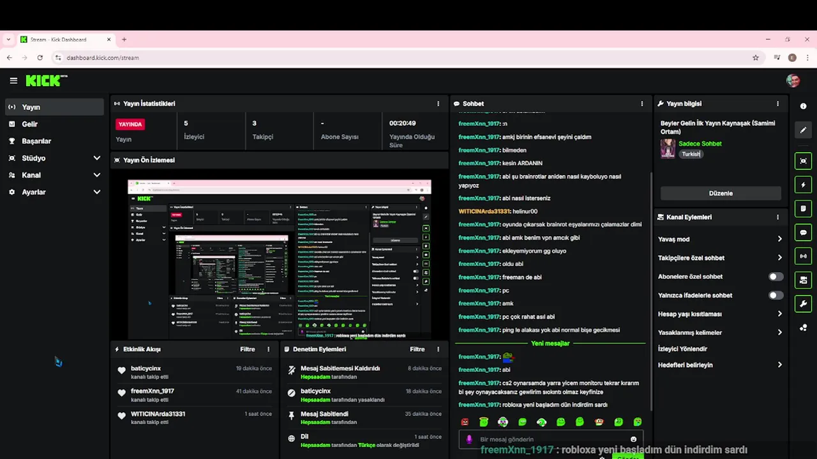The width and height of the screenshot is (817, 459).
Task: Reload the page
Action: tap(40, 57)
